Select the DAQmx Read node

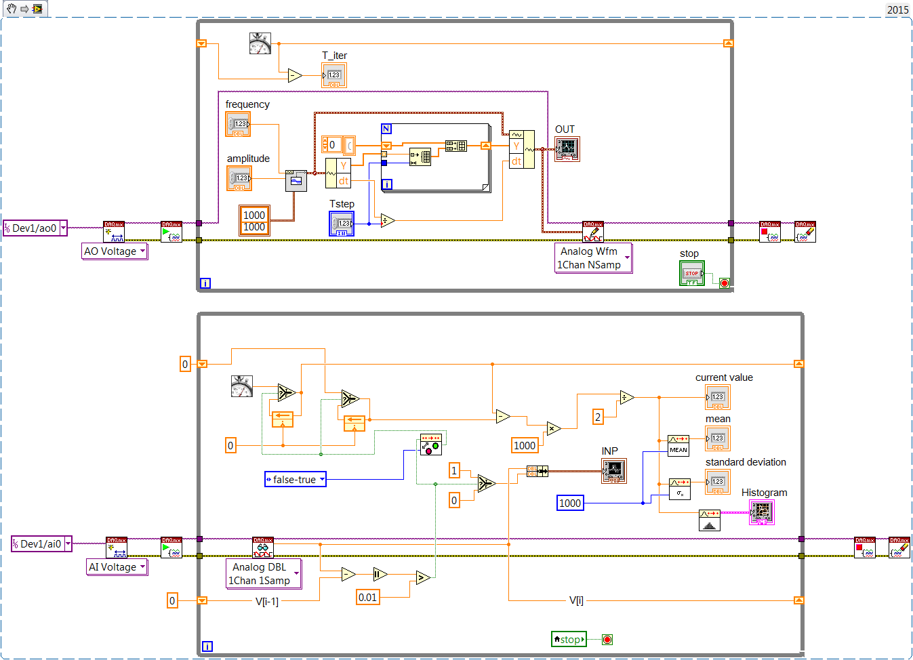(x=263, y=548)
